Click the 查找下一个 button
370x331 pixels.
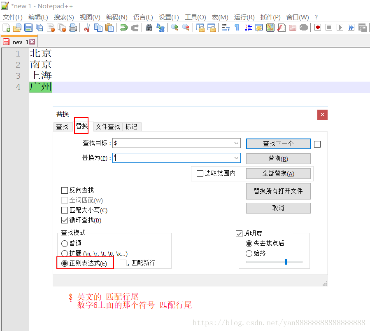coord(278,144)
